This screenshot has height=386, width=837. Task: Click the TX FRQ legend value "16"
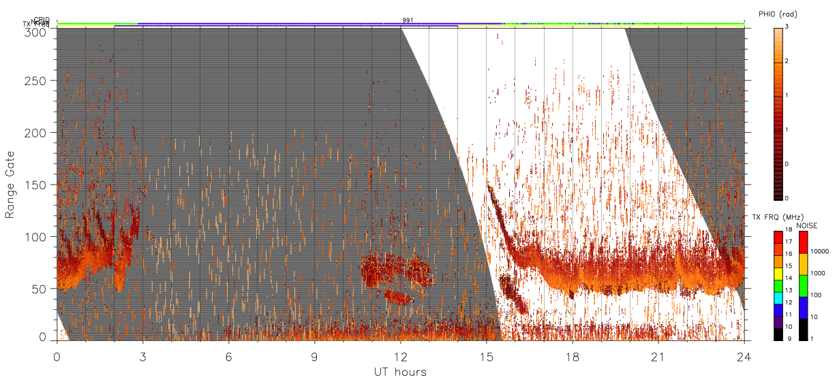(788, 253)
